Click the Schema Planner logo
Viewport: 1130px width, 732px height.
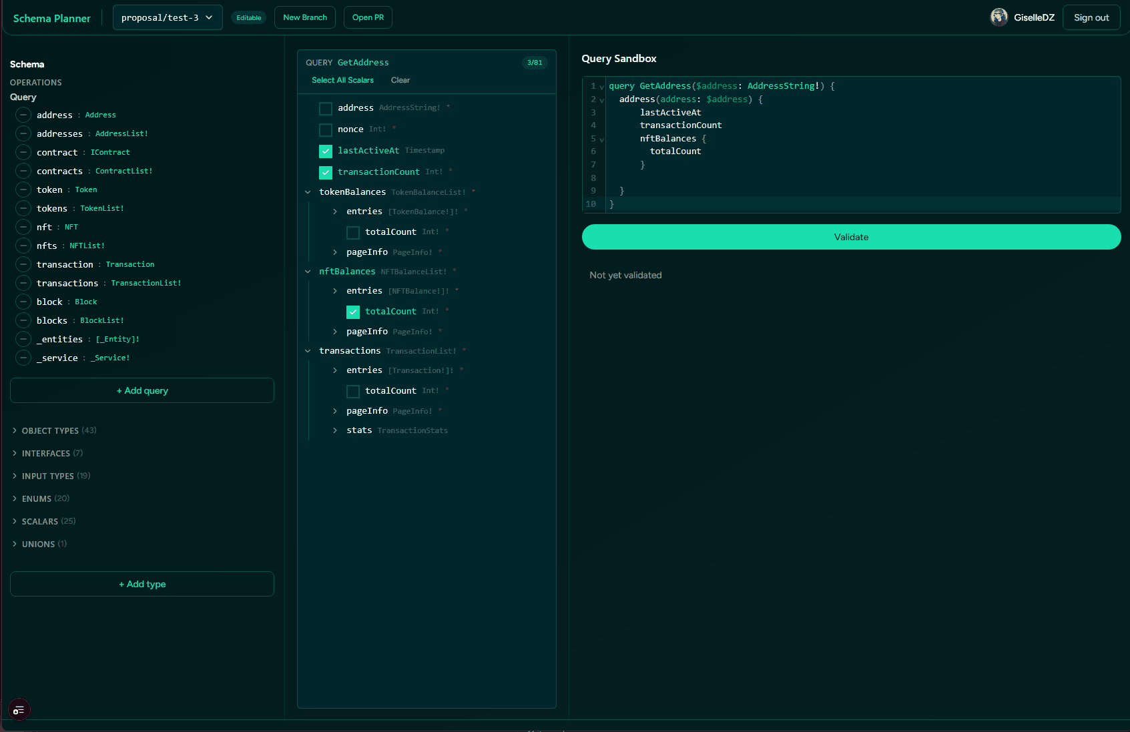pos(51,18)
